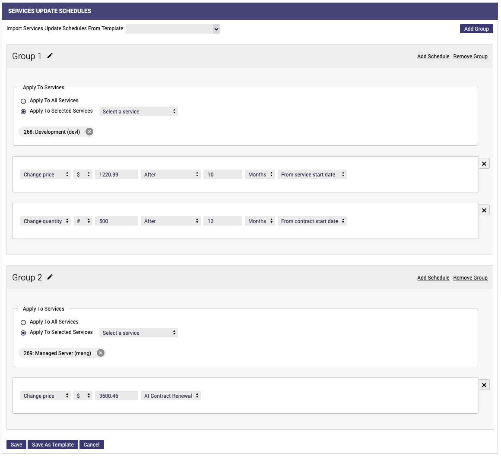Open the Change quantity action dropdown
Viewport: 501px width, 456px height.
(45, 221)
